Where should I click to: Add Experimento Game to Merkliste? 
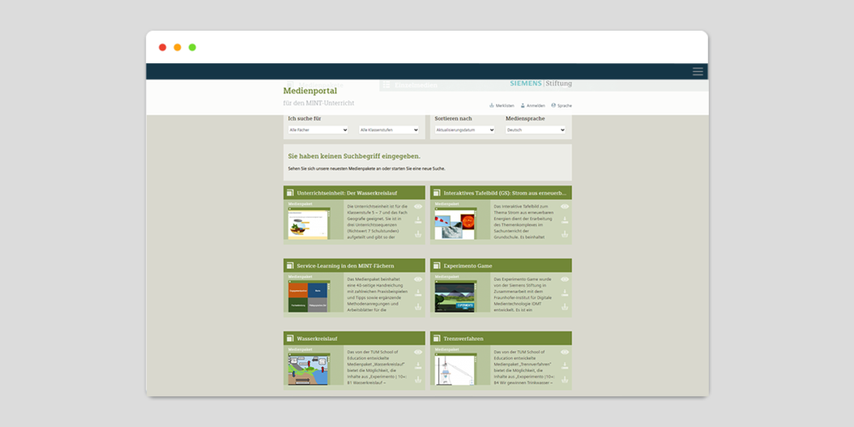click(564, 307)
